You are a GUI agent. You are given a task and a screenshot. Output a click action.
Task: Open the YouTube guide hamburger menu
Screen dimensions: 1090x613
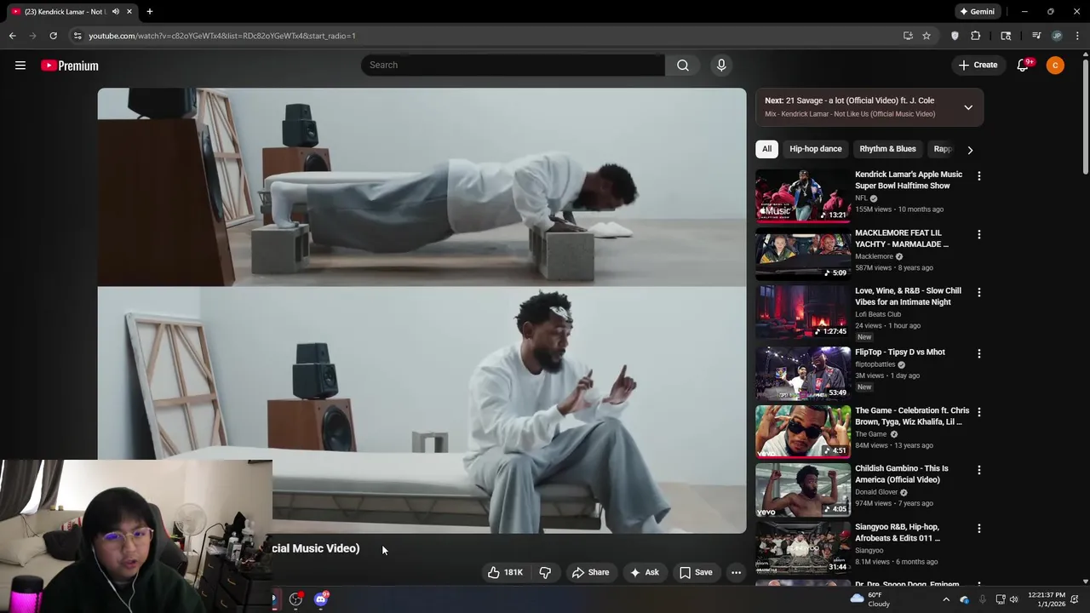(x=20, y=66)
